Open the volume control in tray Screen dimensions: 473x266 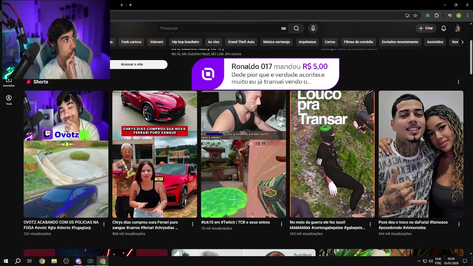pyautogui.click(x=431, y=261)
